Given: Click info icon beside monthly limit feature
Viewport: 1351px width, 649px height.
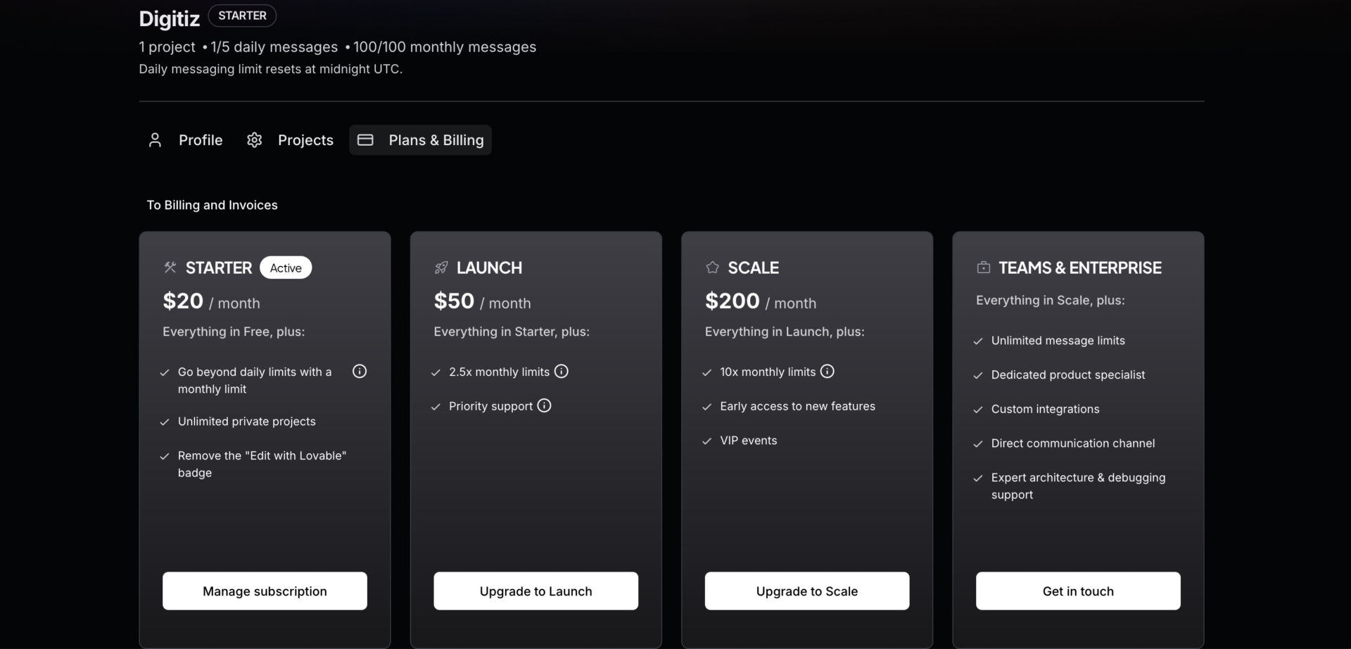Looking at the screenshot, I should click(x=360, y=372).
